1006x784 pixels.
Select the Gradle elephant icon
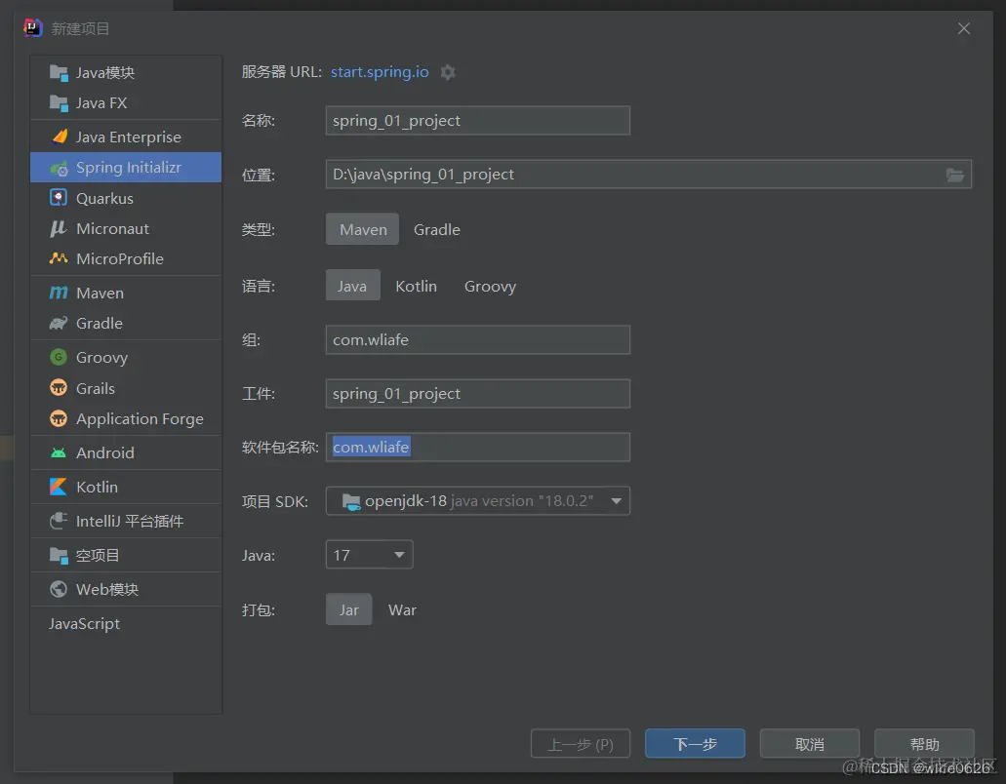[59, 323]
